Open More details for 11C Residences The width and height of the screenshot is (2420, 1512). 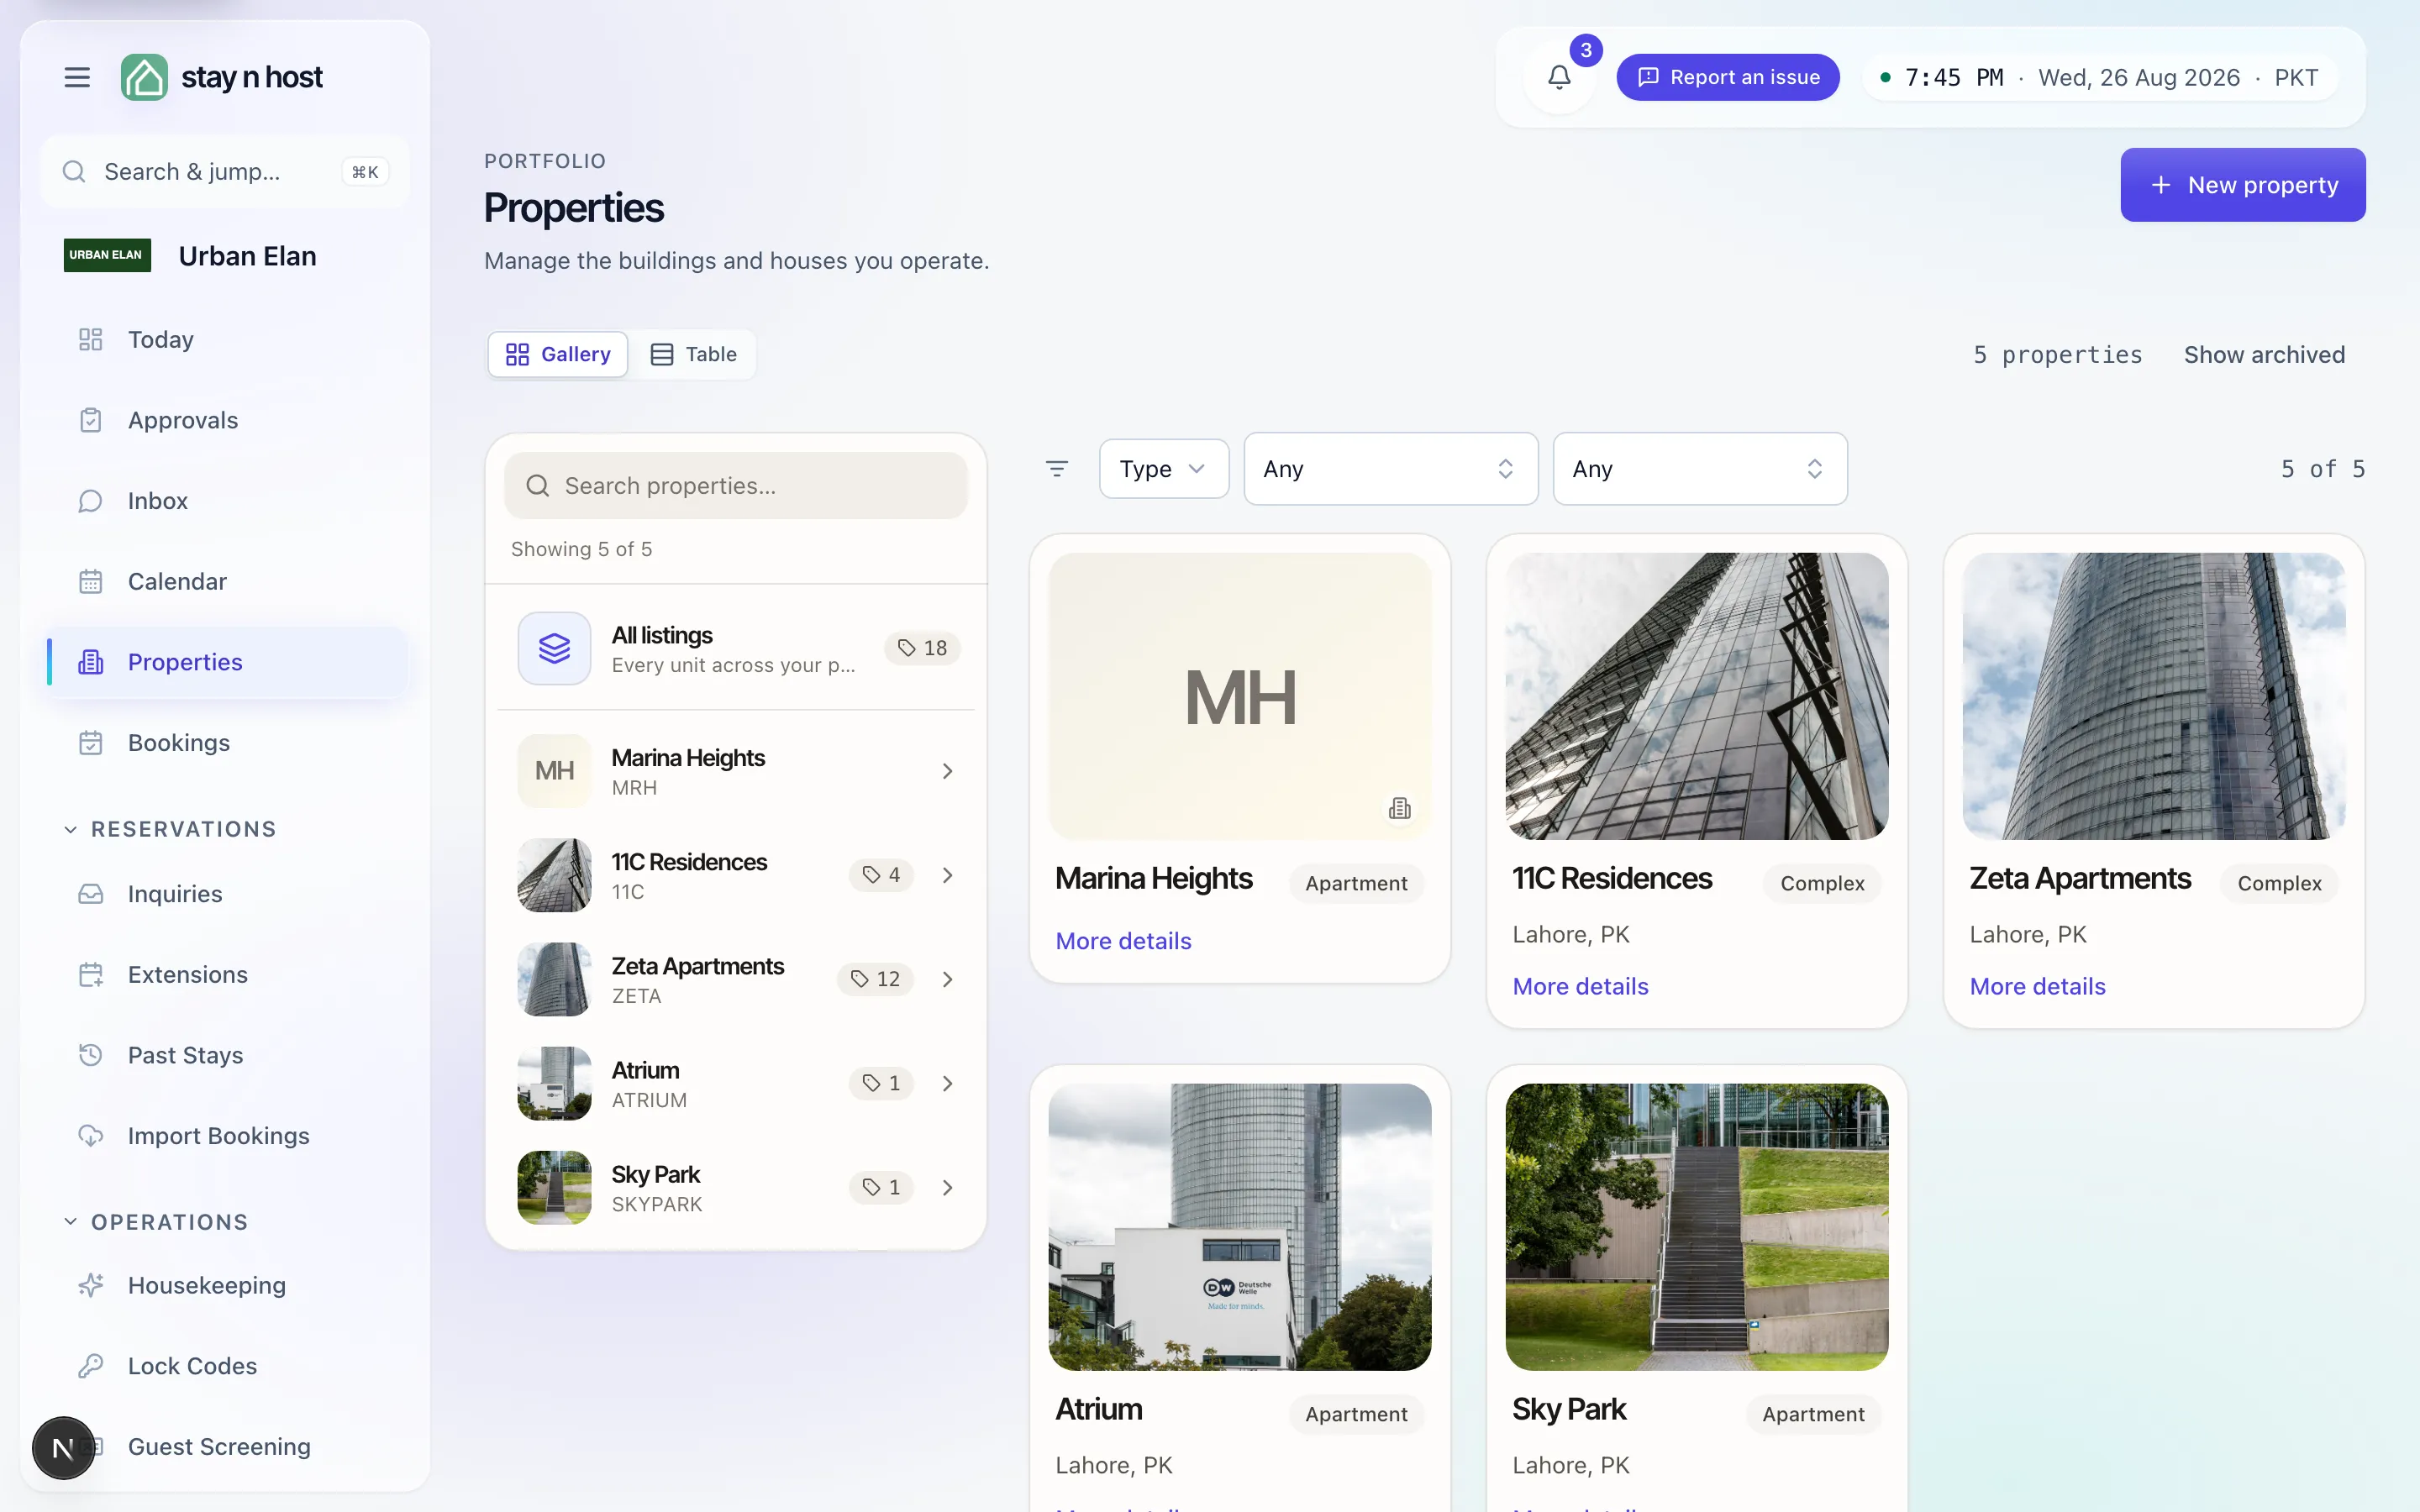[x=1580, y=986]
